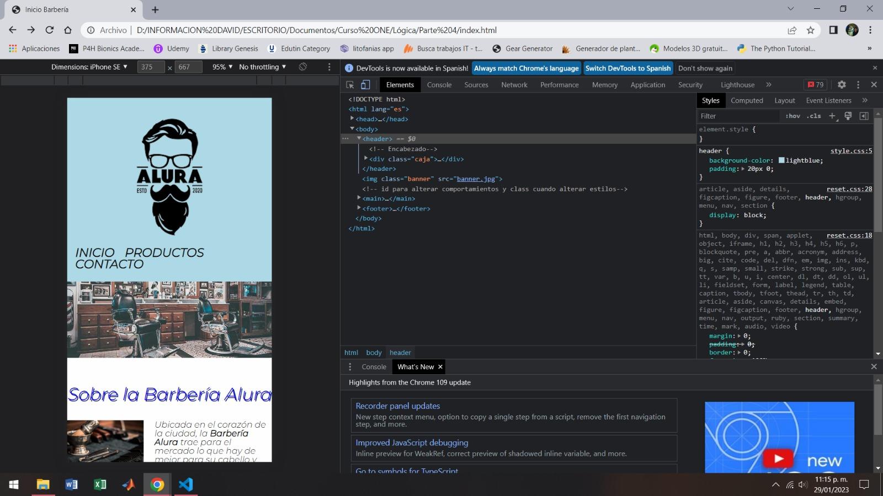Open the Windows notification center
The width and height of the screenshot is (883, 496).
pos(864,484)
